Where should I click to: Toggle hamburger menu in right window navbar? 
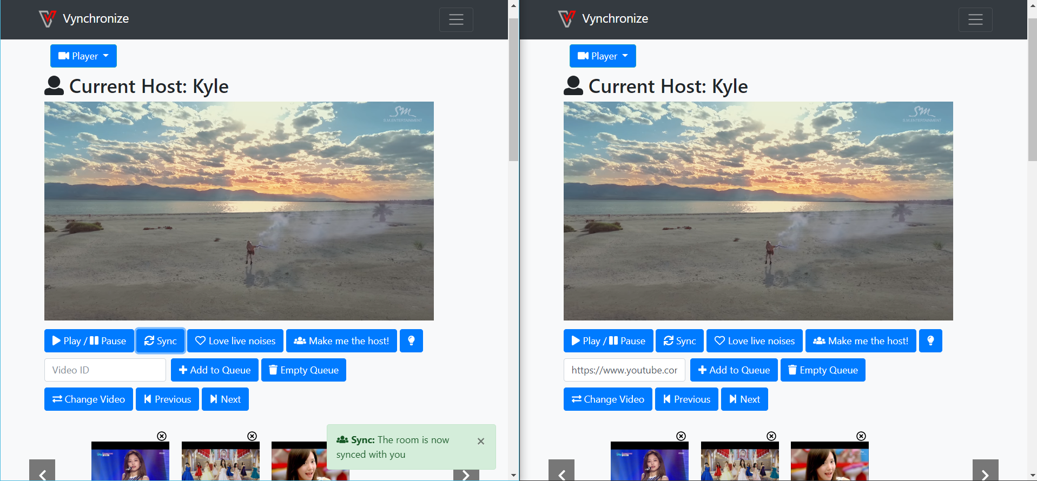[975, 19]
